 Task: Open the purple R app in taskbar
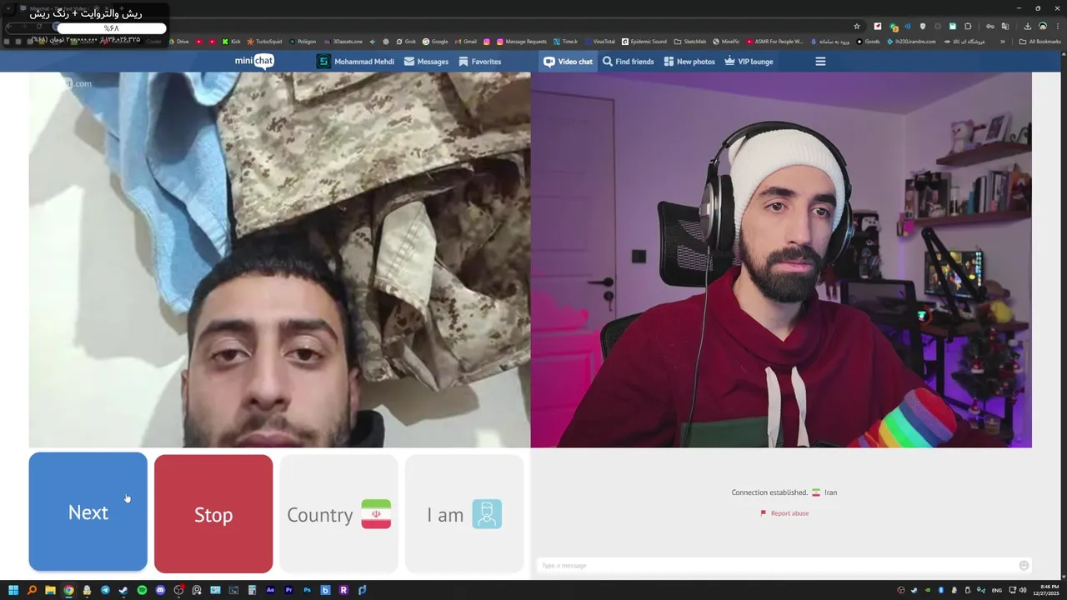pyautogui.click(x=343, y=590)
